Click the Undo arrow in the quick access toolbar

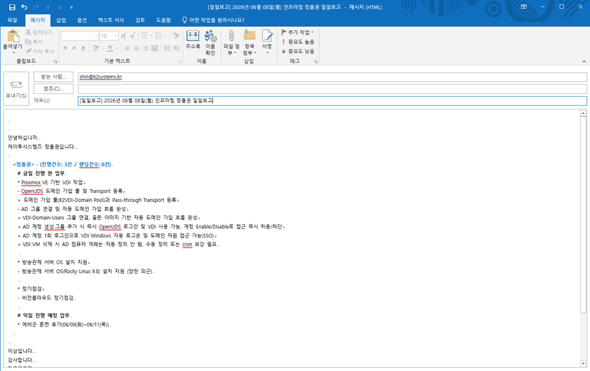click(24, 7)
